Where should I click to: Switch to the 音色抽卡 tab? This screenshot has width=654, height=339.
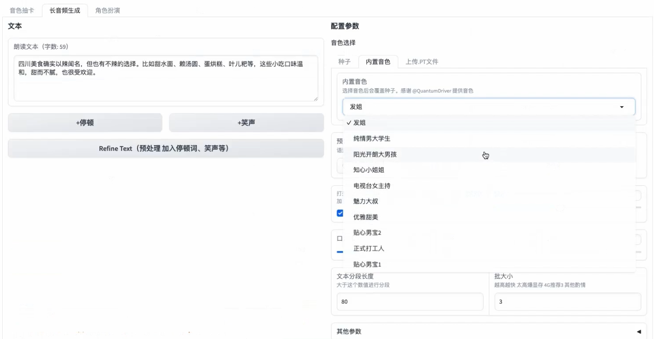22,10
